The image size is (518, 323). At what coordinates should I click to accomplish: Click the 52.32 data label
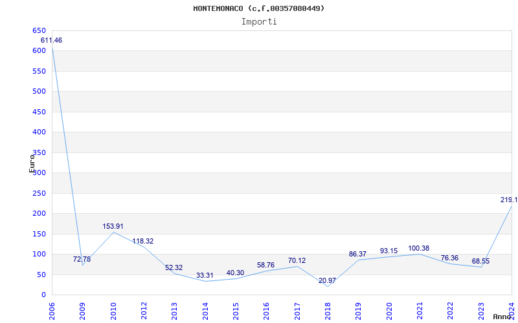tap(174, 267)
